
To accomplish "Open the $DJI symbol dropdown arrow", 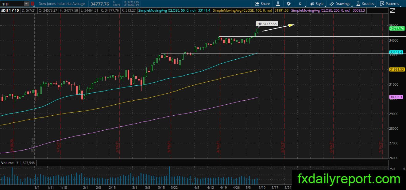I will click(x=26, y=4).
